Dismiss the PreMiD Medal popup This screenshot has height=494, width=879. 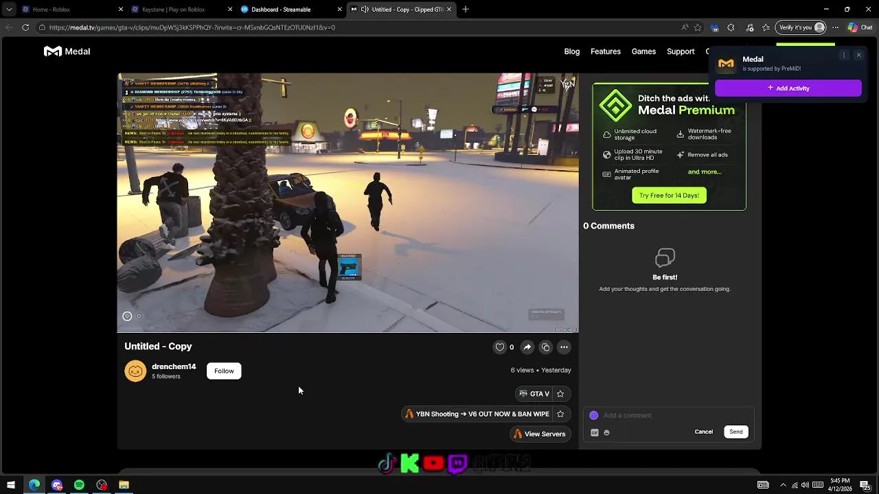pyautogui.click(x=858, y=56)
